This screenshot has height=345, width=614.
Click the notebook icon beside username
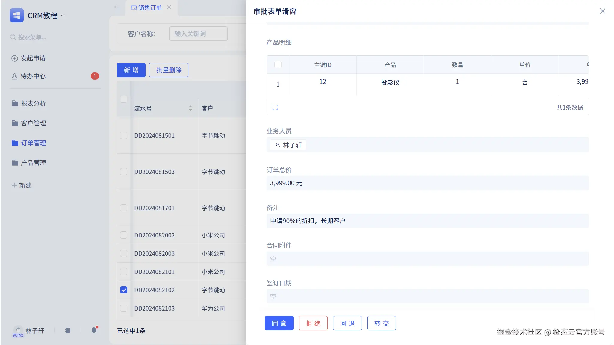68,330
